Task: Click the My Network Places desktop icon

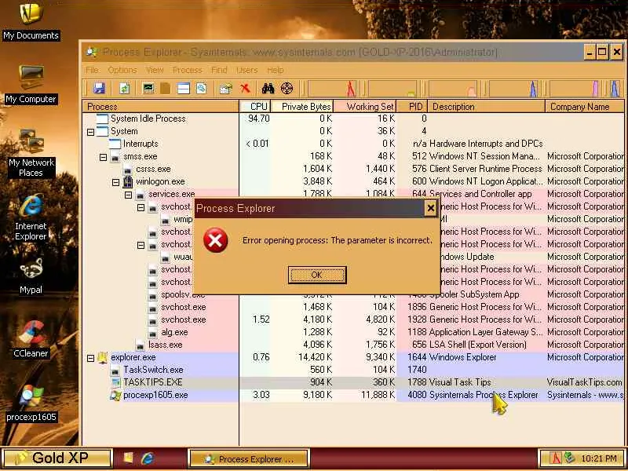Action: (31, 154)
